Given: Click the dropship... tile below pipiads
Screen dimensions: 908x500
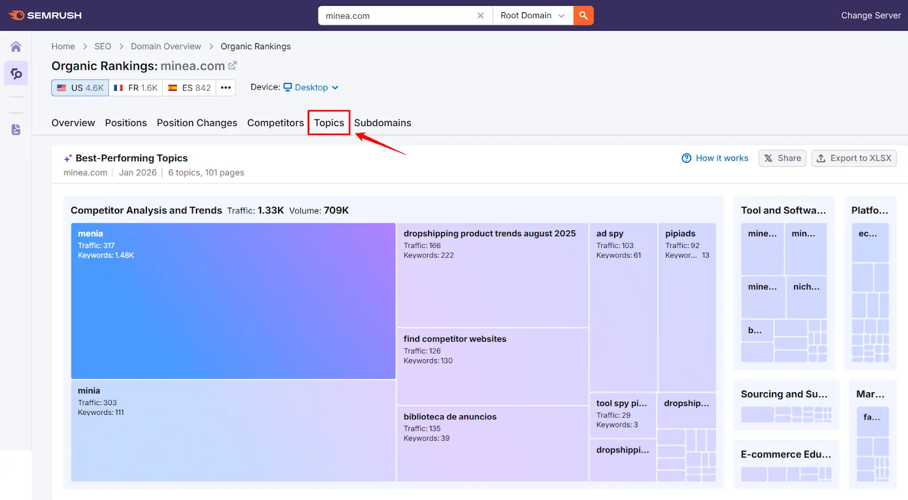Looking at the screenshot, I should pyautogui.click(x=687, y=410).
